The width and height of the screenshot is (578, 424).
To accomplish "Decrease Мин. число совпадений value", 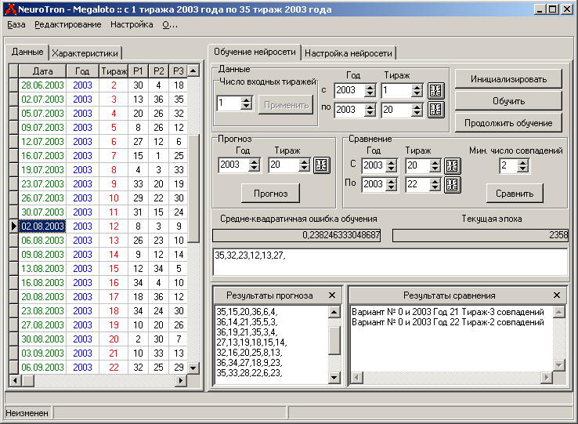I will tap(523, 169).
